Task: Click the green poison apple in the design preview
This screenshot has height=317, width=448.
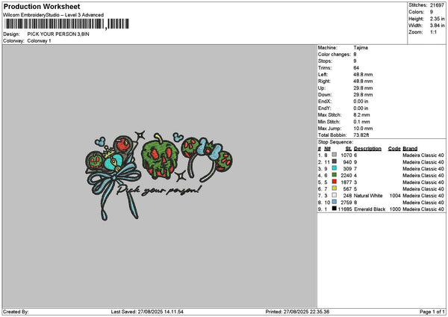Action: 159,156
